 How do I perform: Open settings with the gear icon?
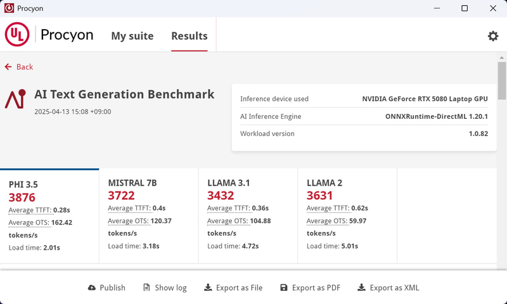tap(493, 36)
